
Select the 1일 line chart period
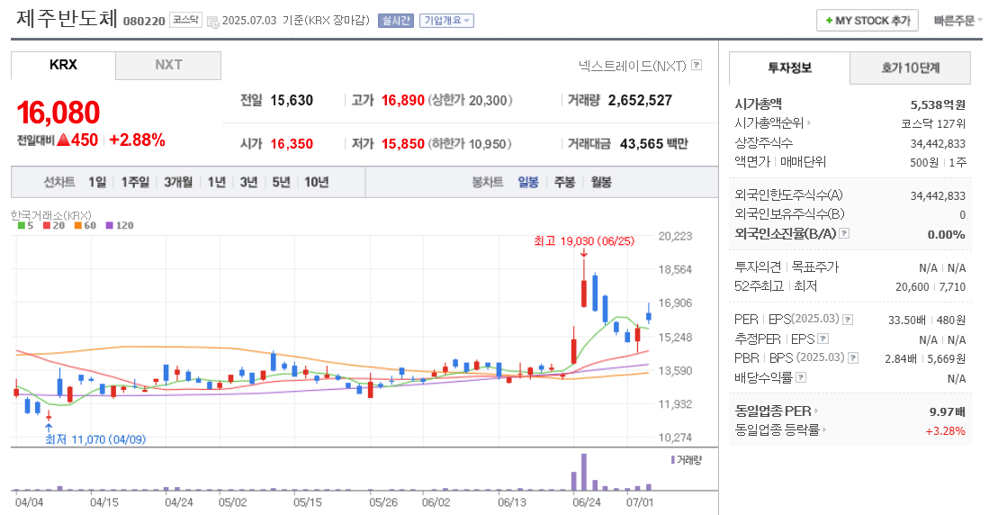click(97, 183)
